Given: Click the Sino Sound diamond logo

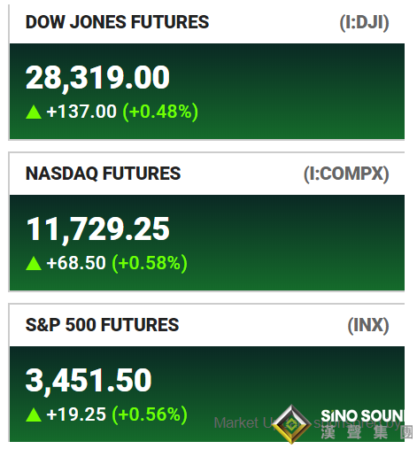Looking at the screenshot, I should (291, 424).
